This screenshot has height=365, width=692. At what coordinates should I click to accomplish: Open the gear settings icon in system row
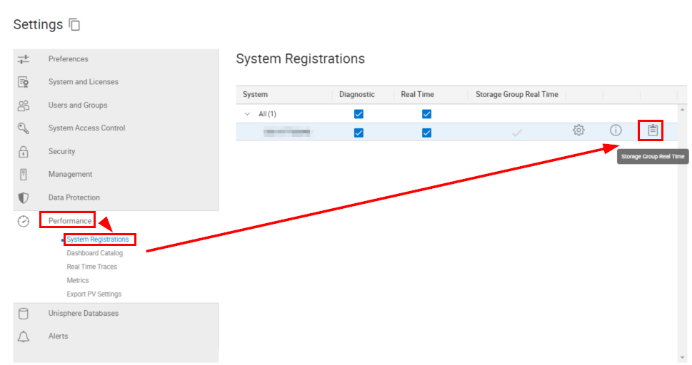coord(578,130)
